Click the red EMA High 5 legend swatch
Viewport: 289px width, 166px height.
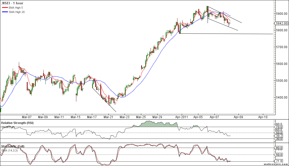click(x=5, y=8)
